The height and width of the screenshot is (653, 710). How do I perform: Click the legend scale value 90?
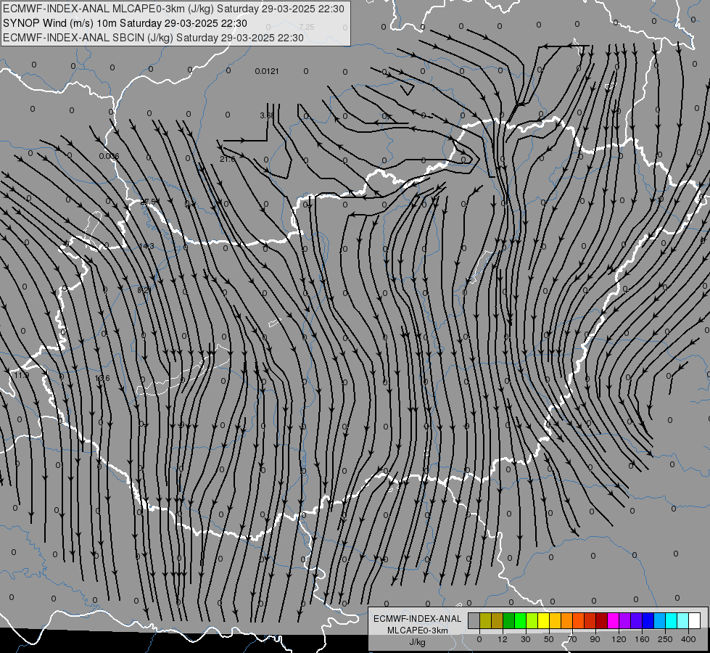tap(595, 639)
